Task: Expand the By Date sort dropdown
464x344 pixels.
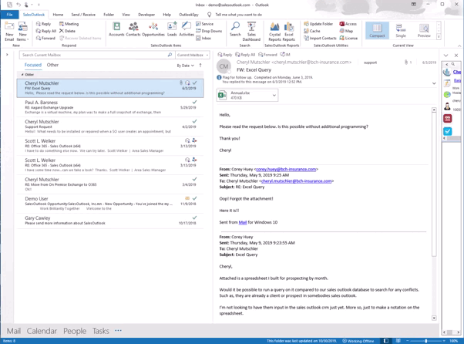Action: click(186, 66)
